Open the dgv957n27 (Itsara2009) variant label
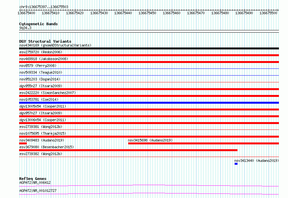288x198 pixels. [x=41, y=113]
